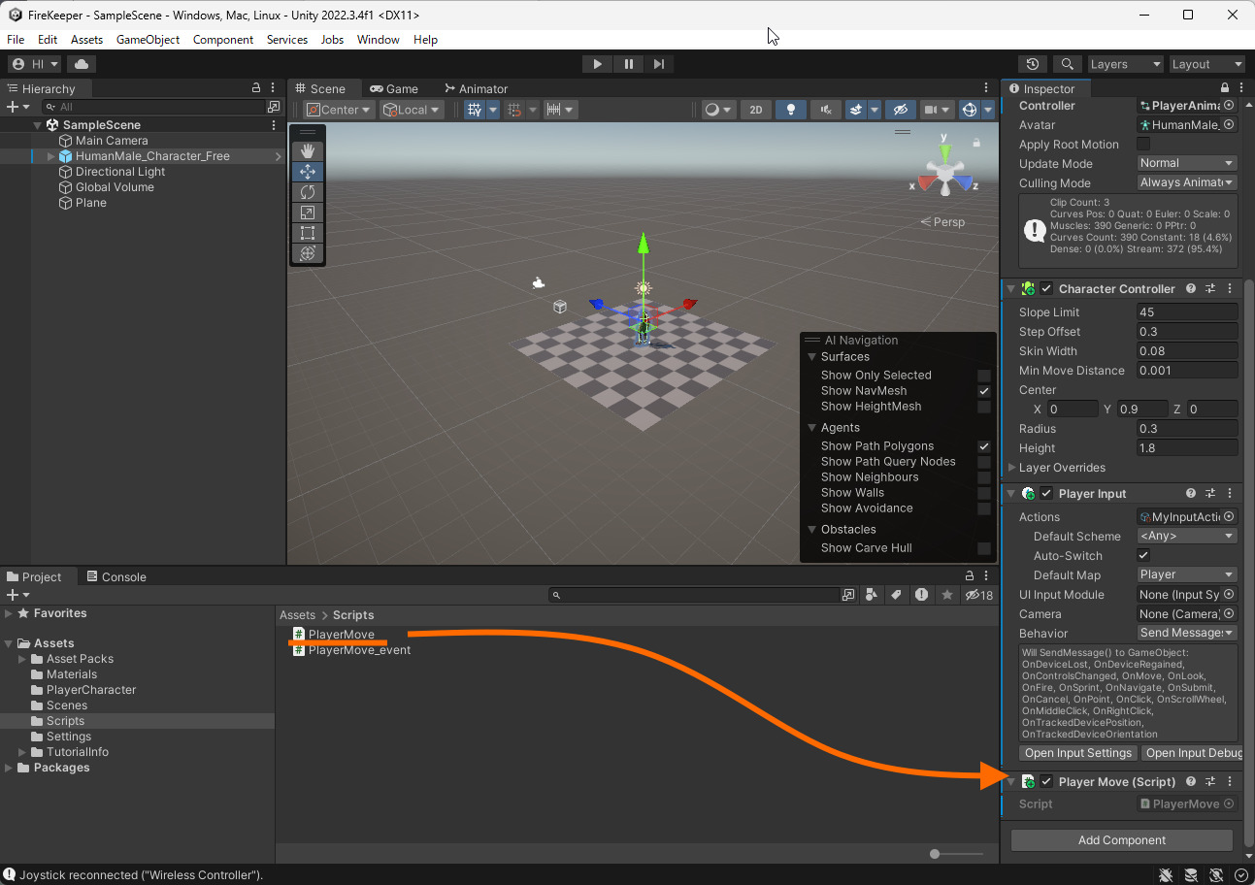Select the Scale tool in scene toolbar
Viewport: 1255px width, 885px height.
pyautogui.click(x=308, y=213)
